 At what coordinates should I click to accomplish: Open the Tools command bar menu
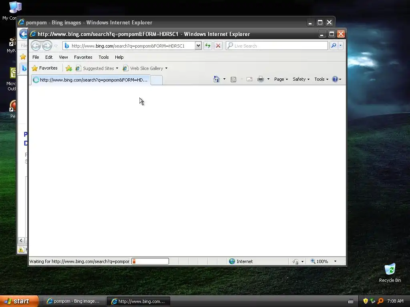click(321, 79)
